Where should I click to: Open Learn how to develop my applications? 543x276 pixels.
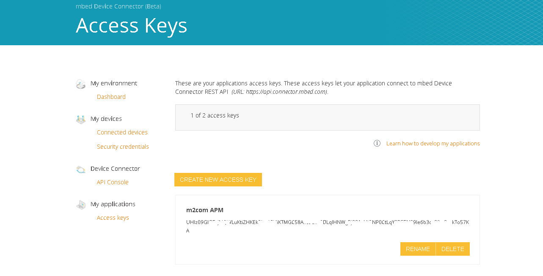click(x=433, y=144)
